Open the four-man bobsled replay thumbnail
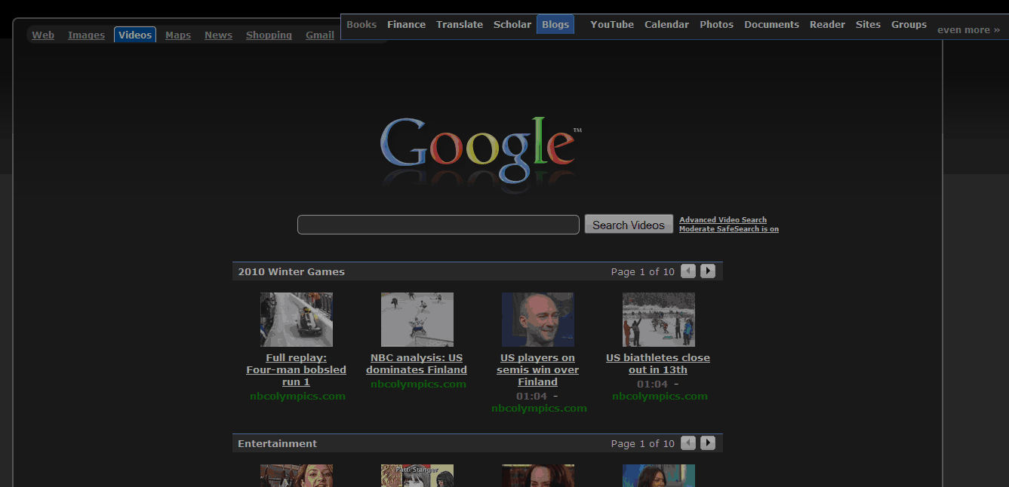Image resolution: width=1009 pixels, height=487 pixels. click(297, 320)
